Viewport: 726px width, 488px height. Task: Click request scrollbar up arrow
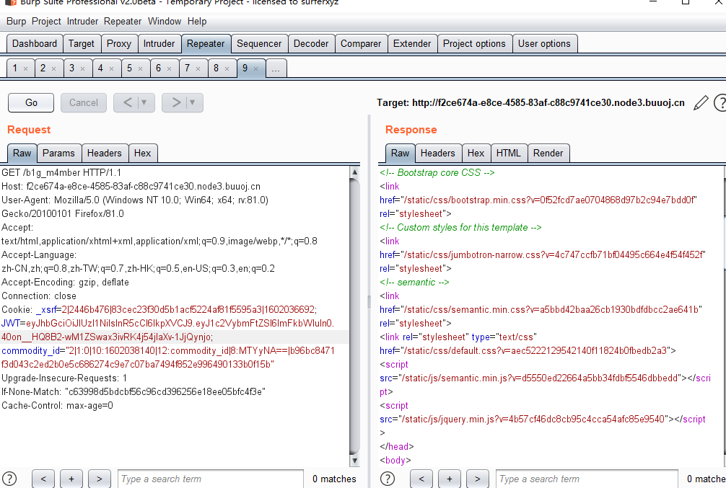[354, 172]
